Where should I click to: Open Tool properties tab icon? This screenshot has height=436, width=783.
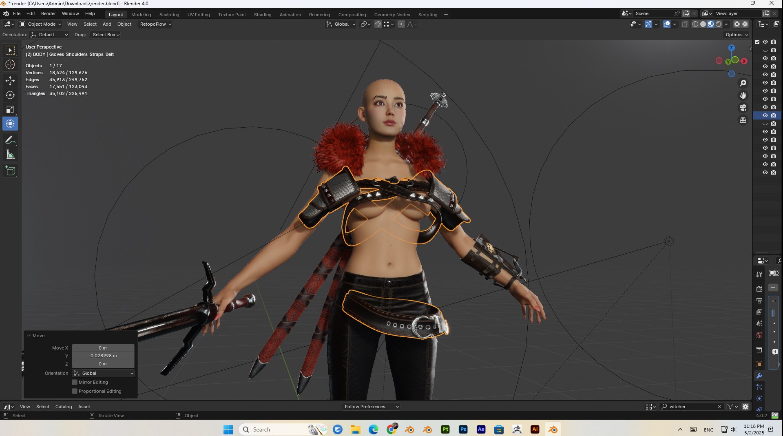(759, 274)
